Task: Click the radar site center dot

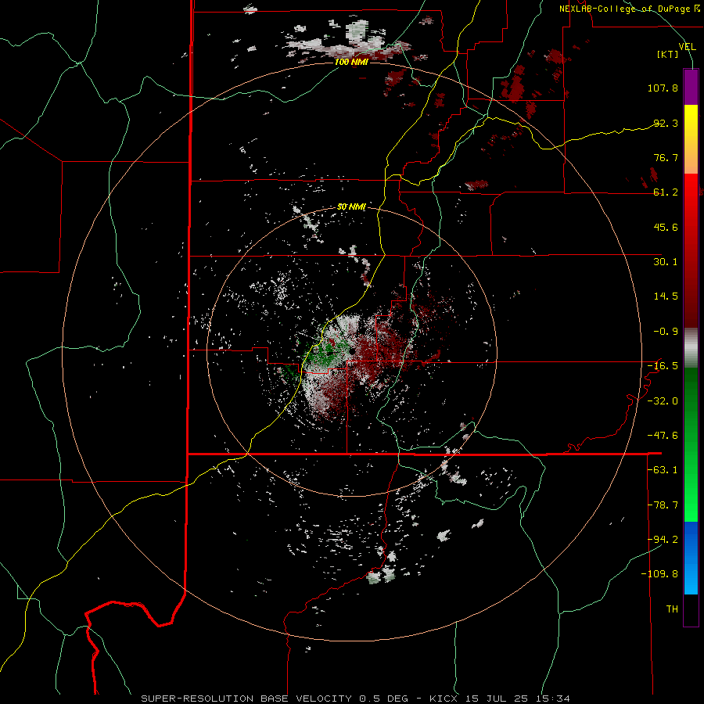Action: click(x=353, y=350)
